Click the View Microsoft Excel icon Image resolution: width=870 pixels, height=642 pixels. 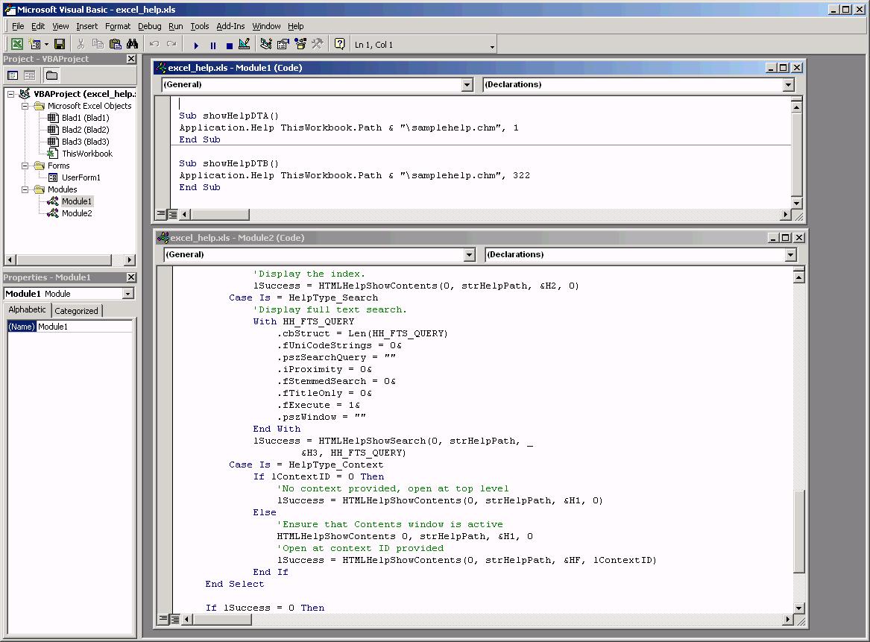[16, 43]
